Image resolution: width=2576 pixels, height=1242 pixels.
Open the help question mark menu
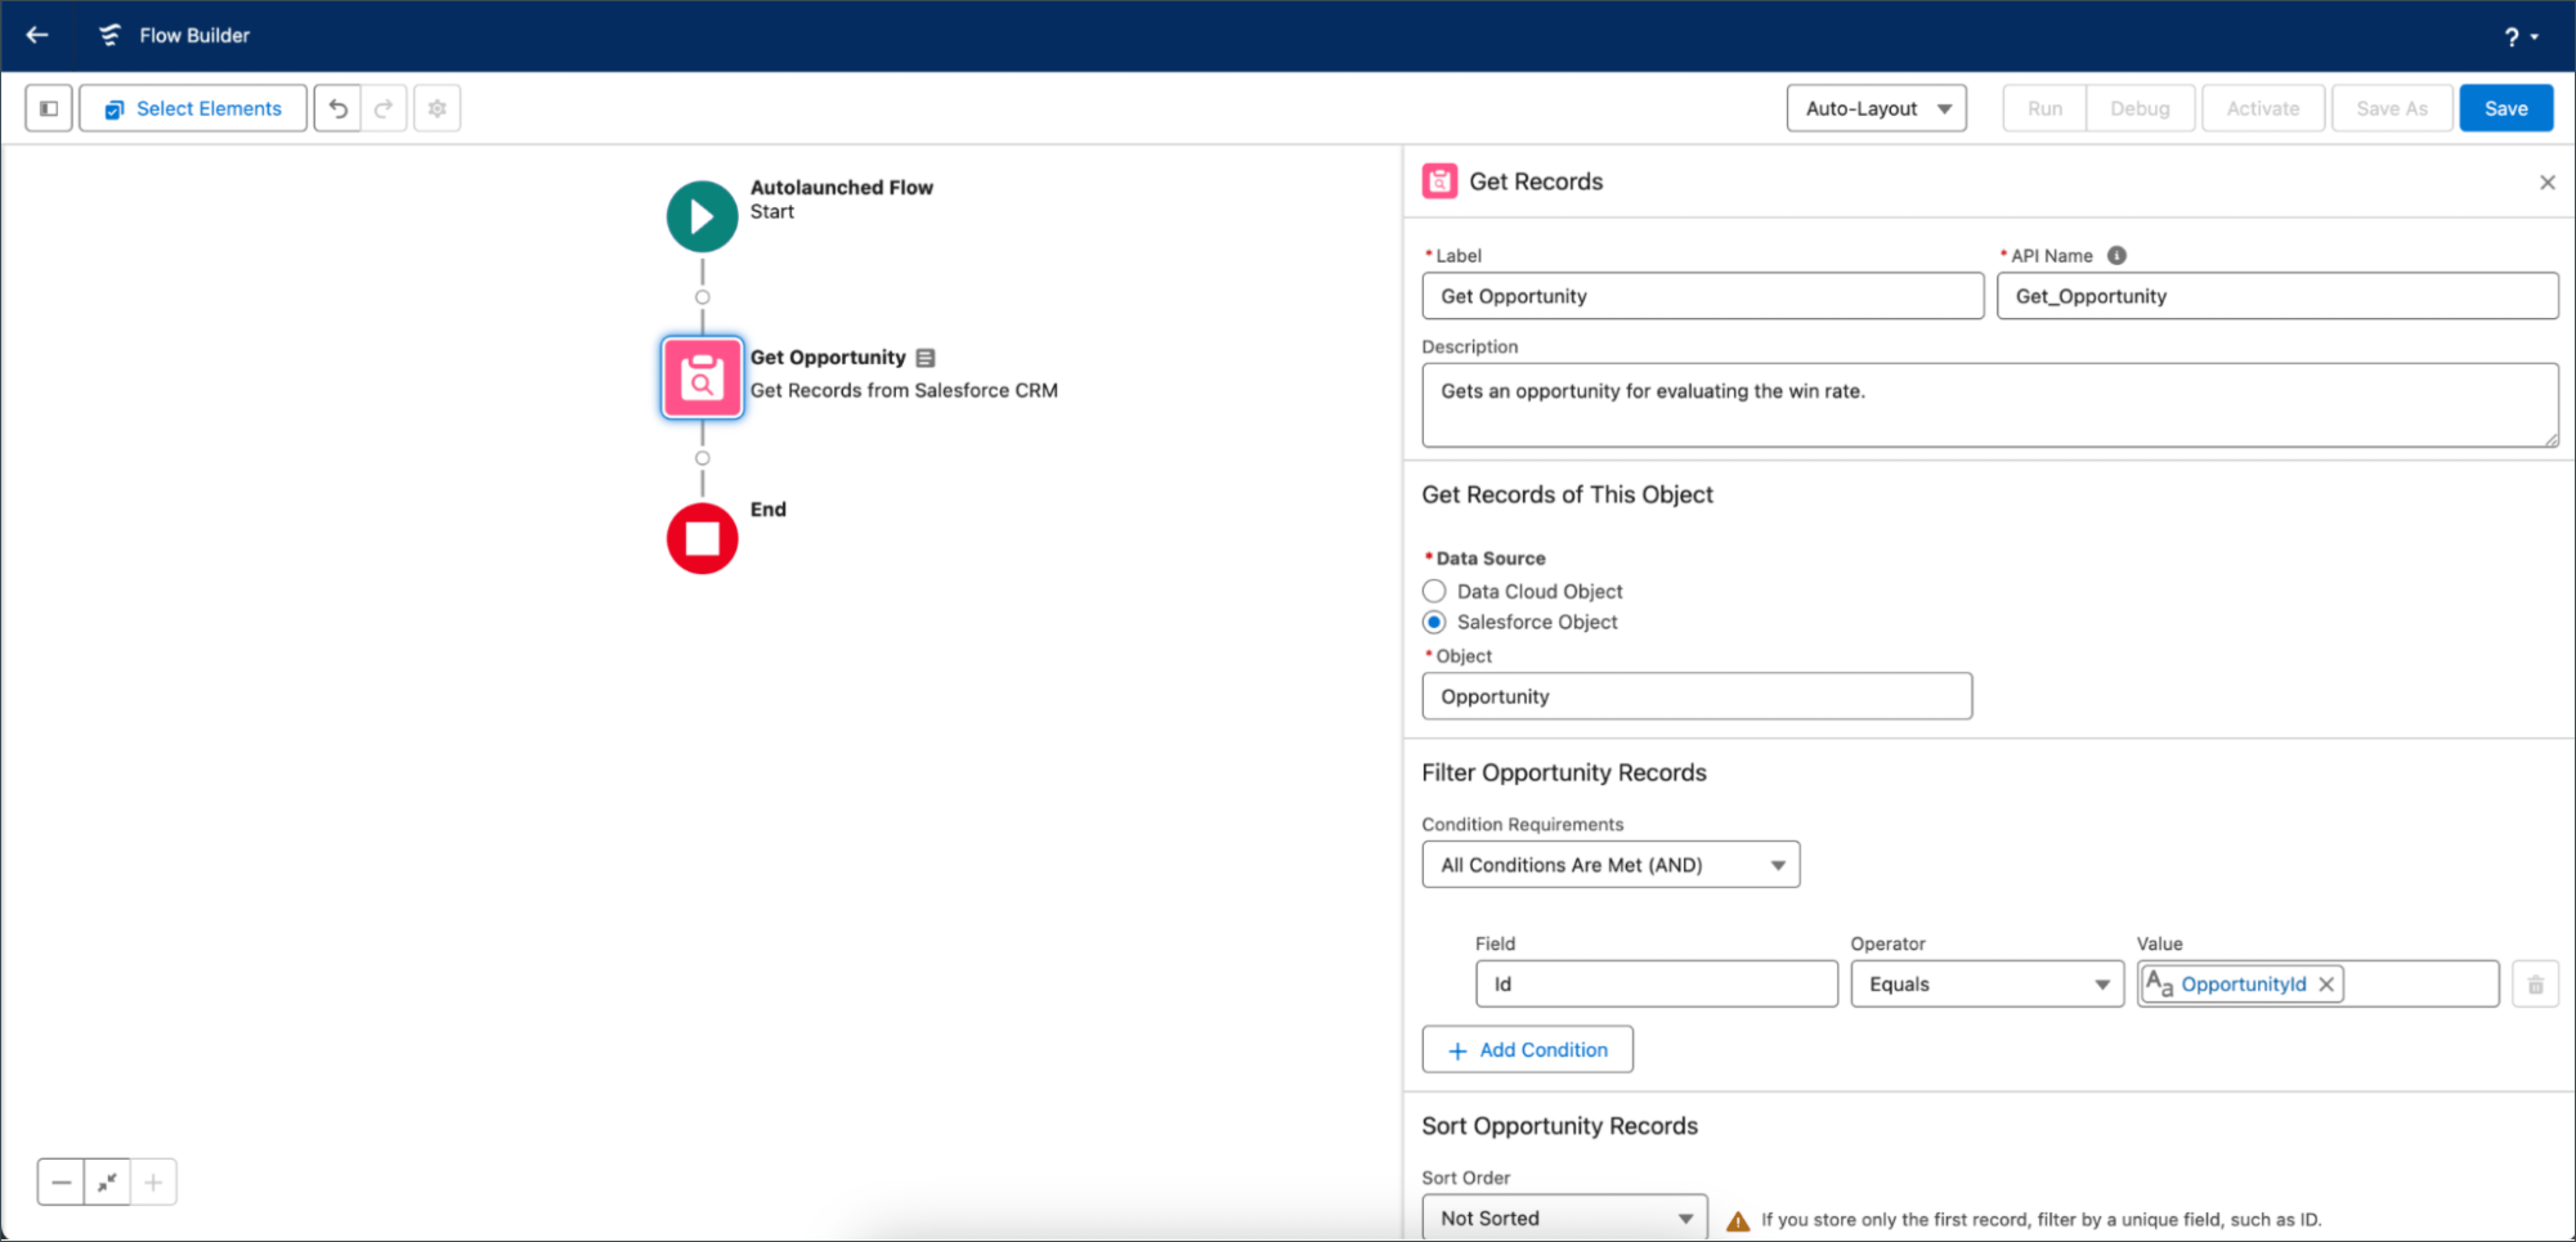(x=2521, y=37)
